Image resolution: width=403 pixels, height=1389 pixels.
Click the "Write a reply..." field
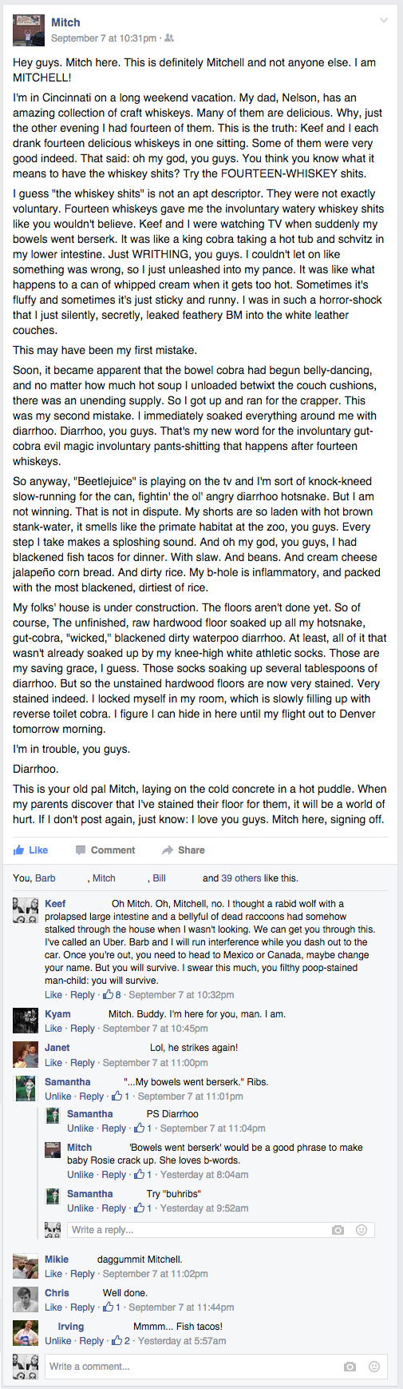click(209, 1230)
